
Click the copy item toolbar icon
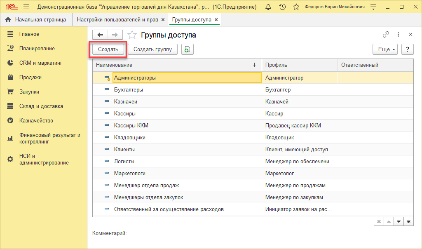pyautogui.click(x=187, y=49)
